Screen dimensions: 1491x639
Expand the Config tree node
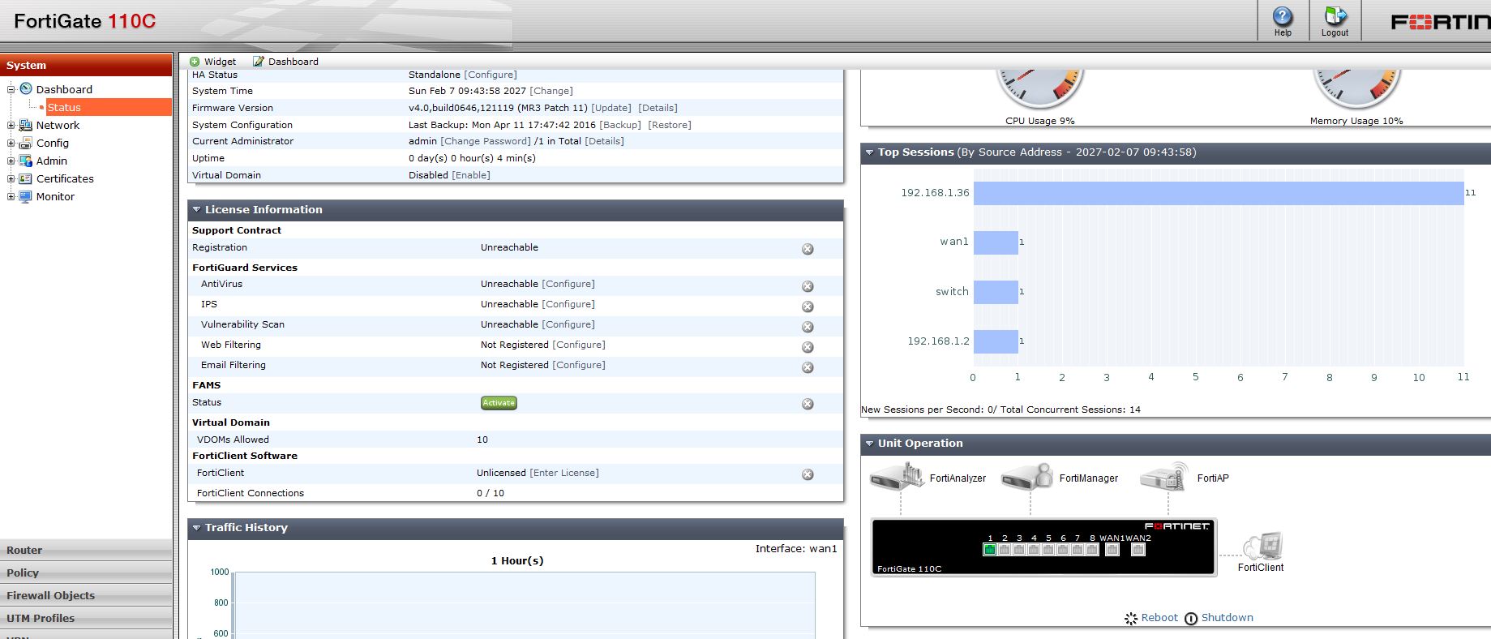pos(11,143)
